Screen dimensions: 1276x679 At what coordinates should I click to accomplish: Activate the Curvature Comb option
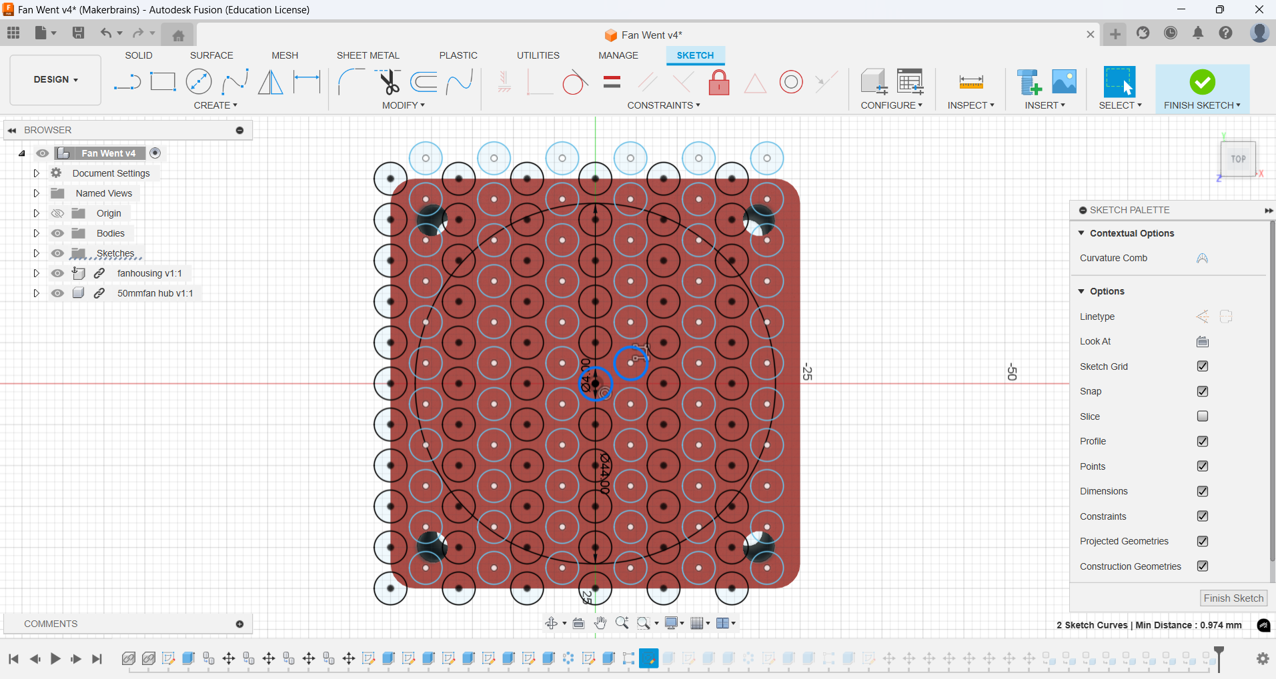pos(1202,258)
